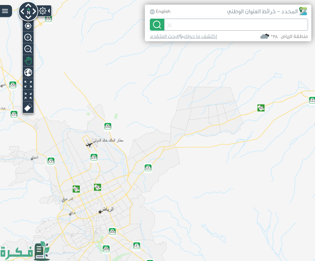Select the hand pan tool
This screenshot has height=261, width=315.
(x=28, y=61)
